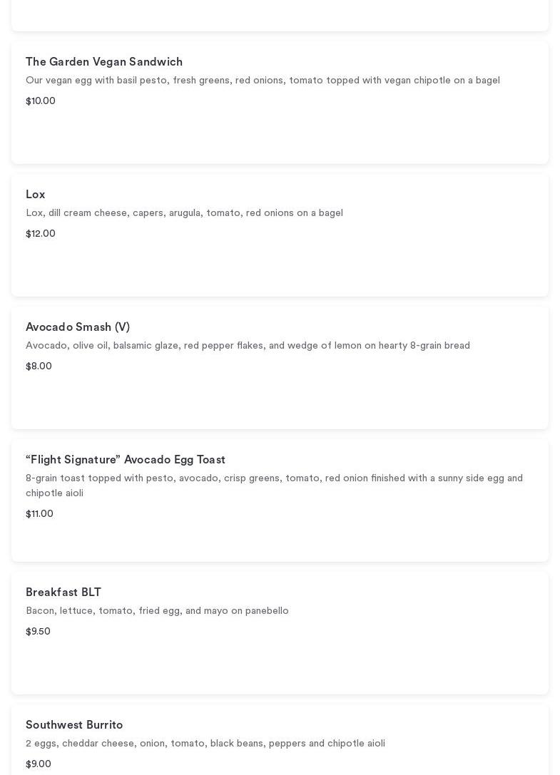Viewport: 560px width, 775px height.
Task: Select the $8.00 Avocado Smash price
Action: tap(39, 366)
